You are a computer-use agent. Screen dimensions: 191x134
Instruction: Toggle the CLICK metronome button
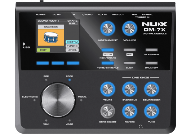130,63
